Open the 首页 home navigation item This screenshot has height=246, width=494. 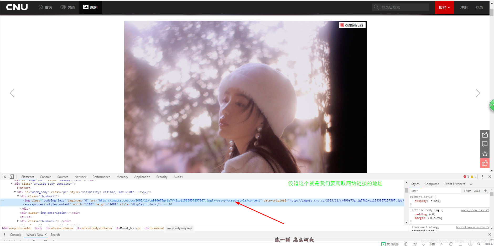[45, 7]
